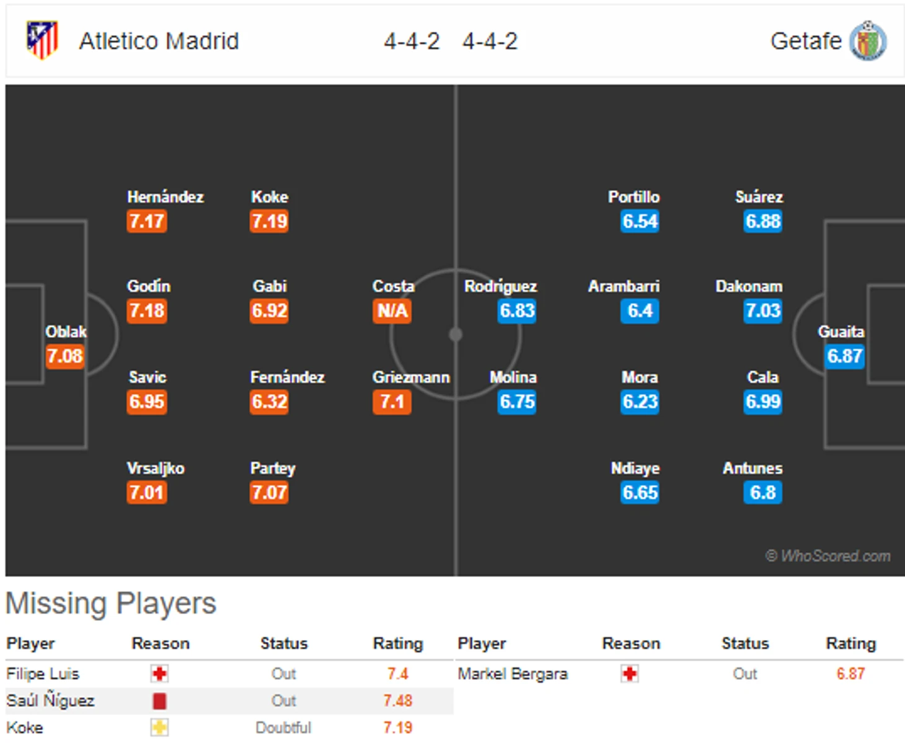
Task: Click Saúl Ñíguez red card icon
Action: click(159, 701)
